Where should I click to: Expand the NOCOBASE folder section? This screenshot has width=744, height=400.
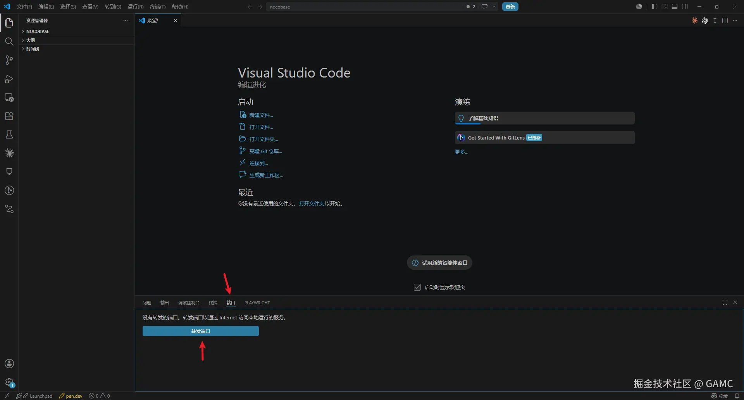click(77, 31)
